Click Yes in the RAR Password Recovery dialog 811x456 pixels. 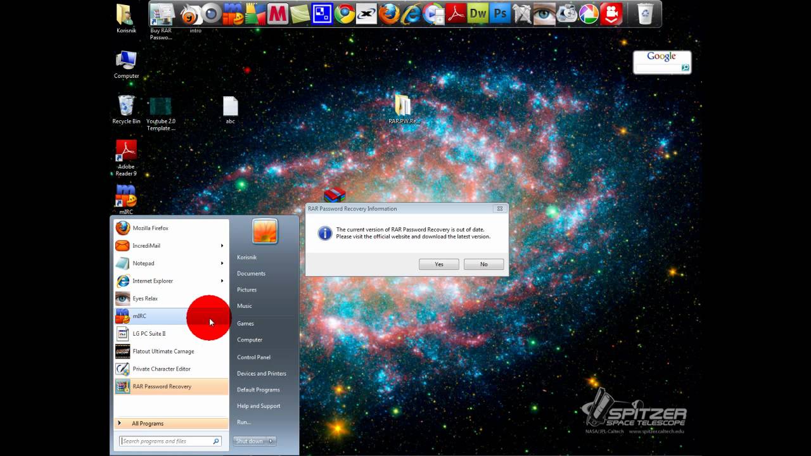click(439, 264)
